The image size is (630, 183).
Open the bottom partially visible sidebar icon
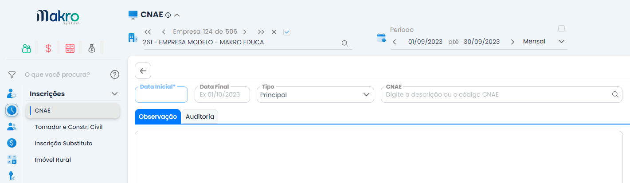pyautogui.click(x=12, y=176)
